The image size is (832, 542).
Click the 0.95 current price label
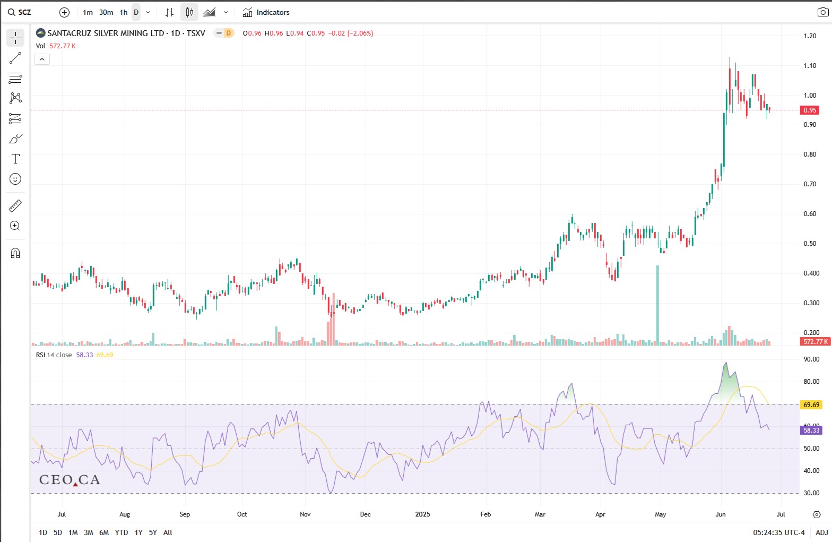tap(810, 110)
